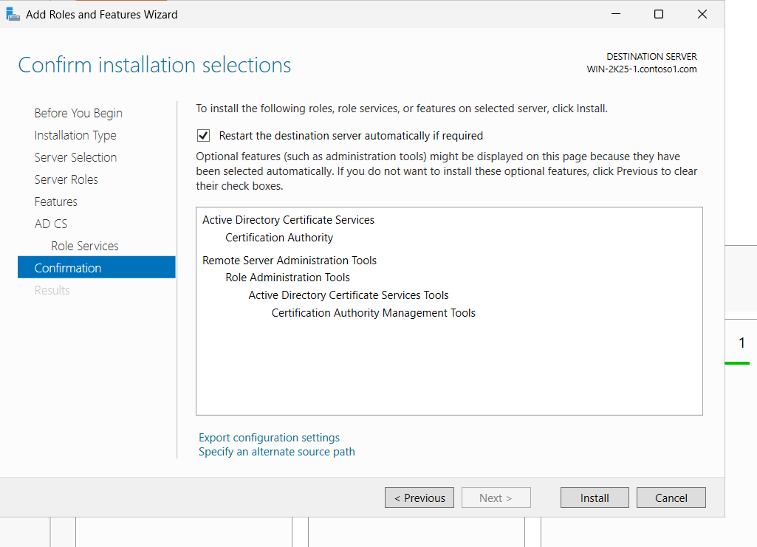The height and width of the screenshot is (547, 757).
Task: Click destination server name WIN-2K25-1.contoso1.com
Action: pos(642,69)
